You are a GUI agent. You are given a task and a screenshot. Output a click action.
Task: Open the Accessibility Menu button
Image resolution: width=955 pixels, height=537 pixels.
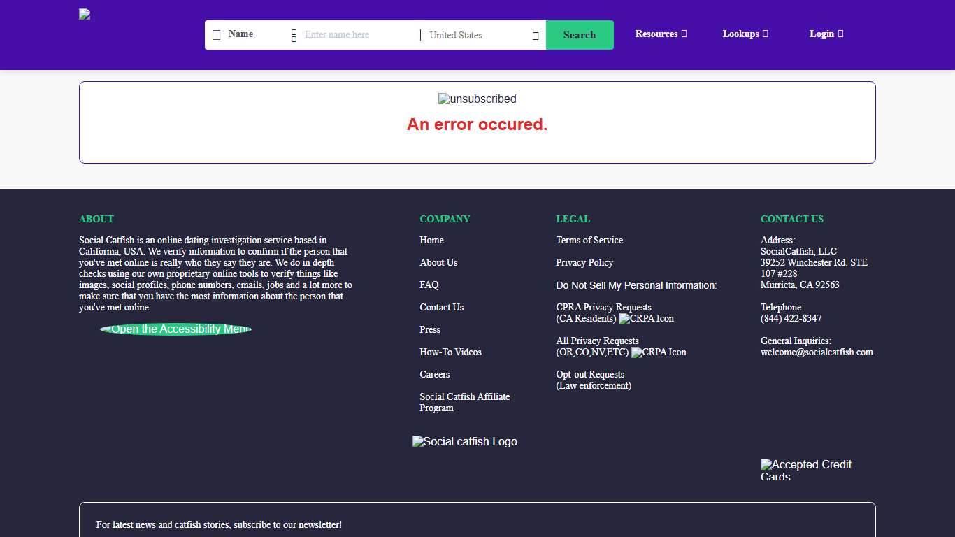[x=176, y=329]
